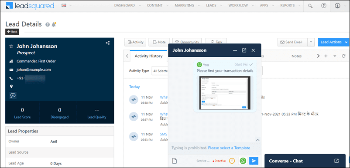Click the activity icon for 05:38 PM entry
Screen dimensions: 350x168
pos(134,100)
